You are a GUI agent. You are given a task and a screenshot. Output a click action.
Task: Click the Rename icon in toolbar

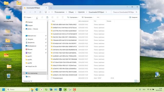point(52,17)
